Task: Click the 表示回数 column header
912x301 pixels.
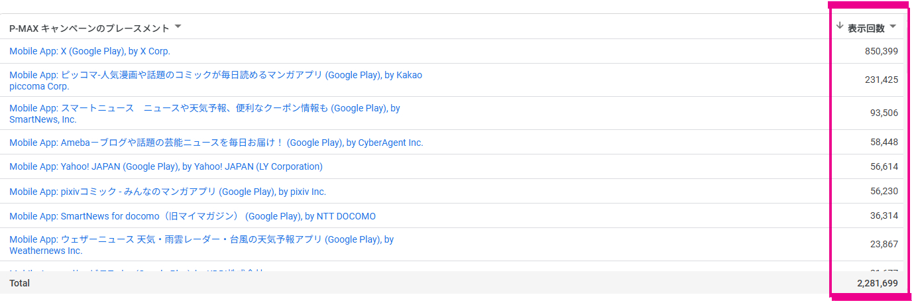Action: 866,28
